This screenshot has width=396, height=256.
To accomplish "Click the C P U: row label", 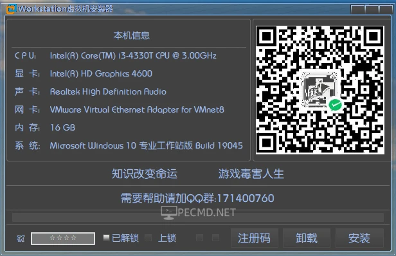I will 26,55.
